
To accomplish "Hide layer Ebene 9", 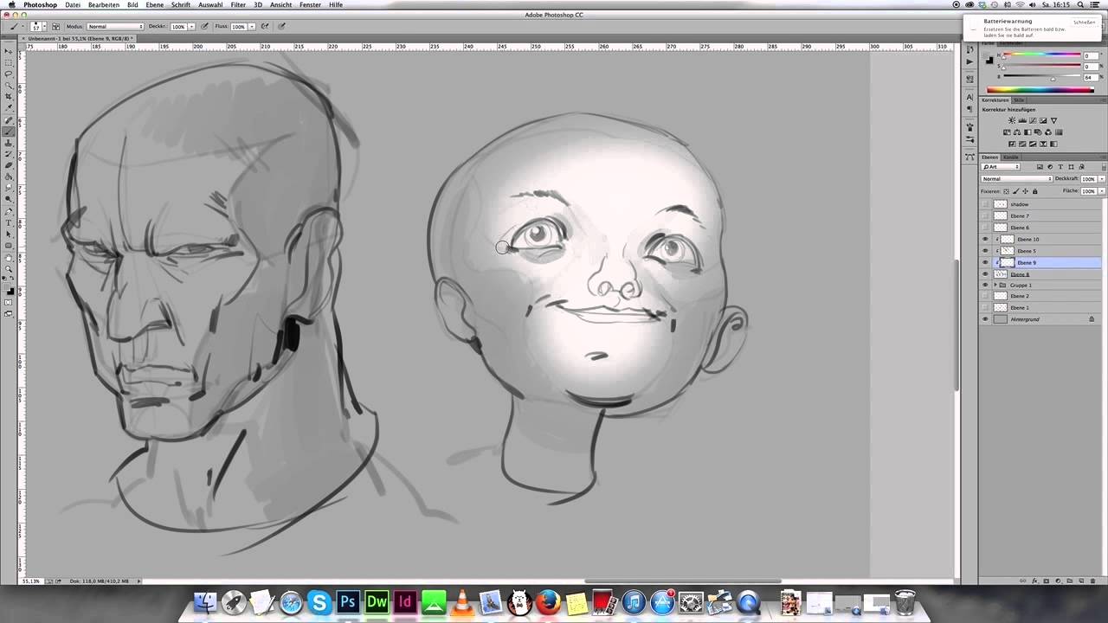I will click(985, 262).
